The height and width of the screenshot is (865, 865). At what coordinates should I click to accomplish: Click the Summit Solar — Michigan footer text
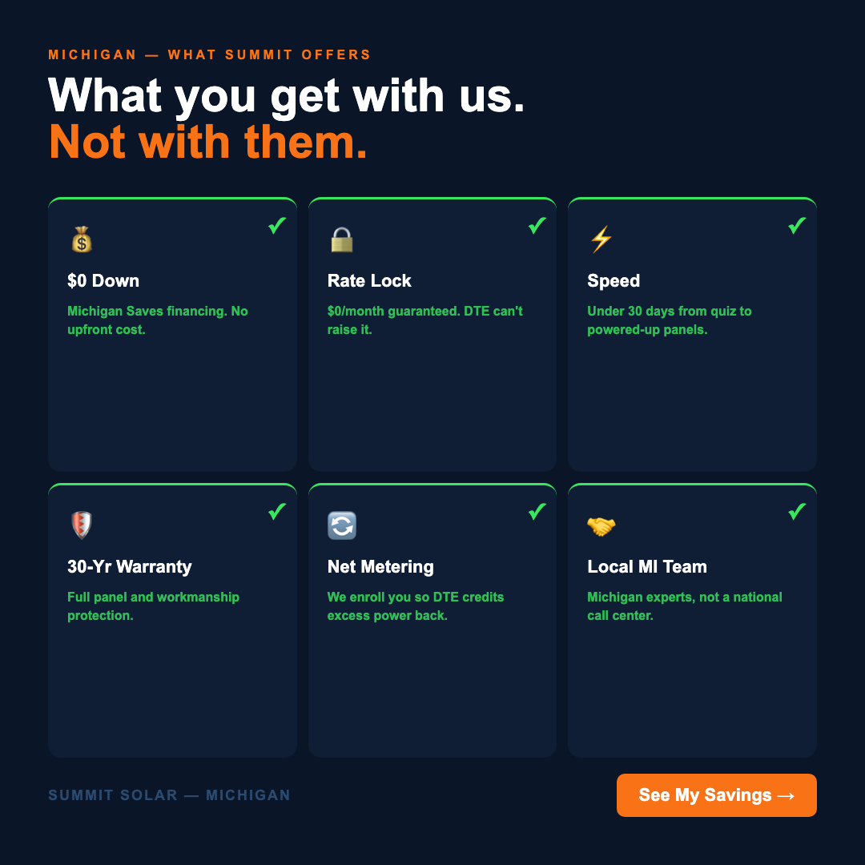coord(169,795)
